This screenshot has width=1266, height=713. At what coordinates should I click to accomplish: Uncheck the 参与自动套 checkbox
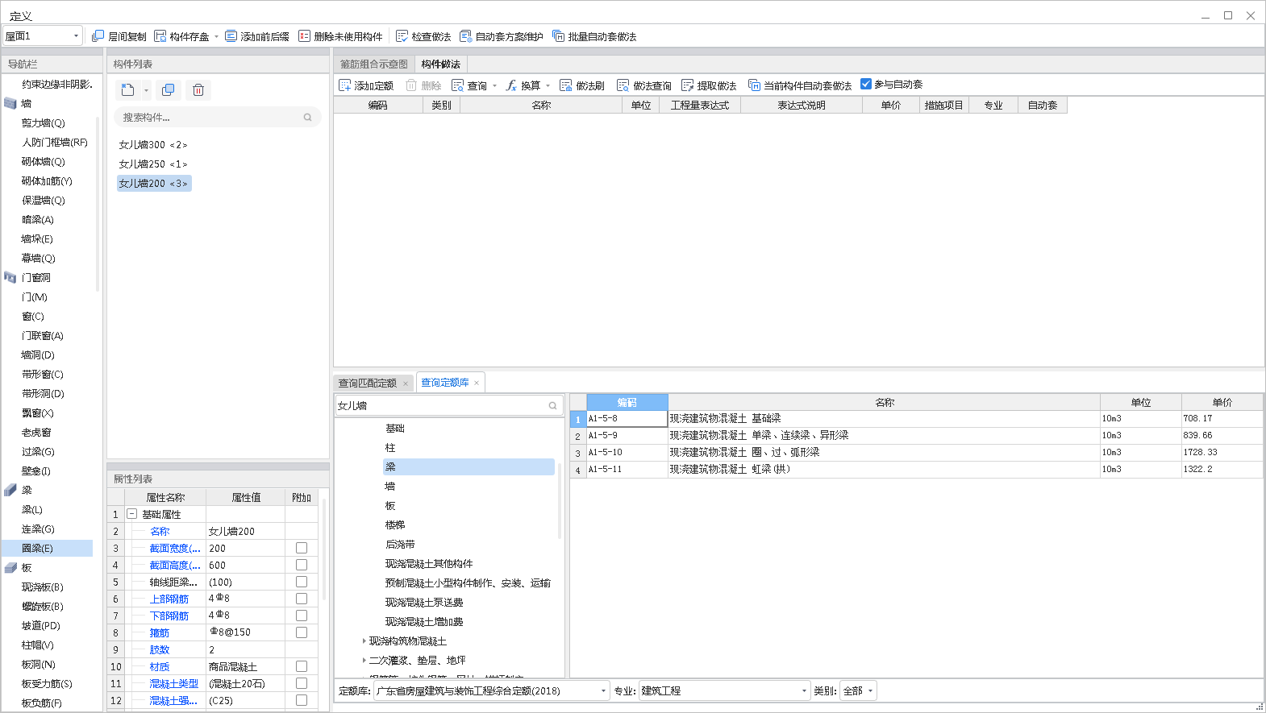pos(866,84)
